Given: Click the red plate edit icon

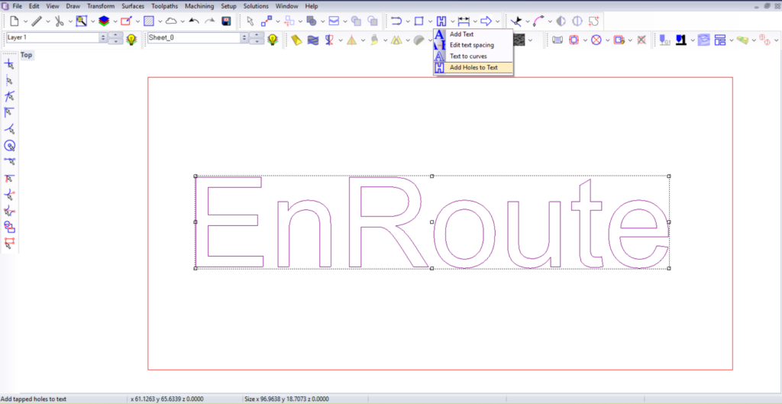Looking at the screenshot, I should tap(126, 21).
